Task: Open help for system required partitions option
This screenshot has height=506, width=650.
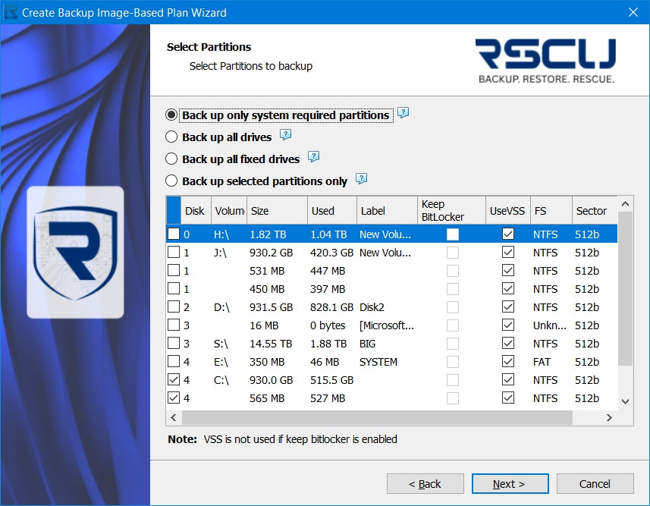Action: [x=404, y=113]
